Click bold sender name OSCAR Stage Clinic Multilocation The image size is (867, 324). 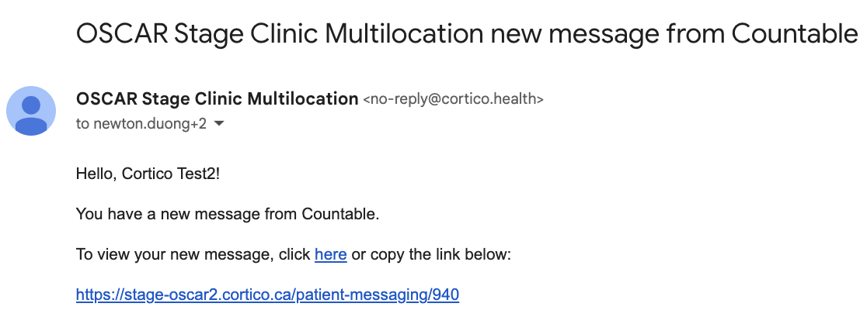[x=217, y=98]
